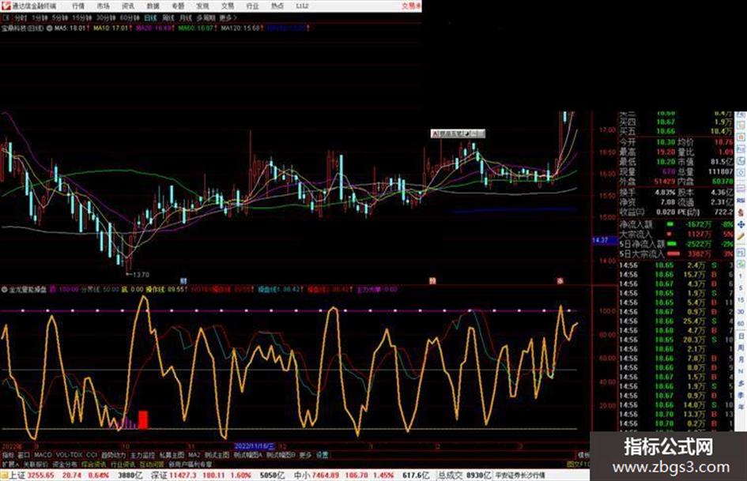Click the money bag sidebar icon
Viewport: 747px width, 481px height.
point(741,212)
